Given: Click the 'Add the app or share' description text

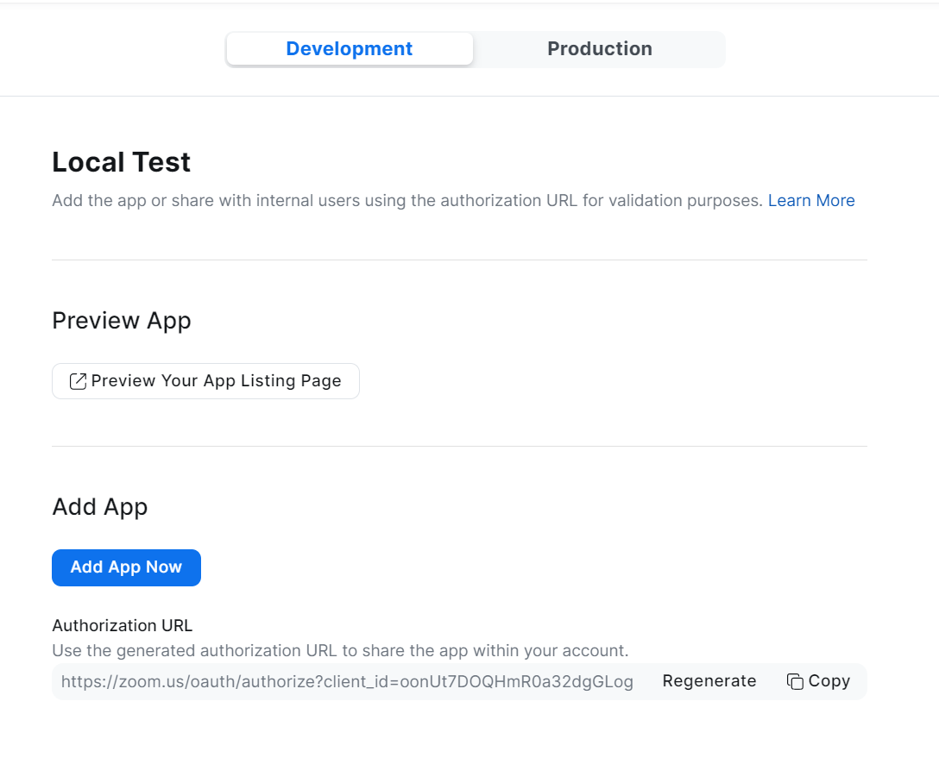Looking at the screenshot, I should pyautogui.click(x=407, y=201).
